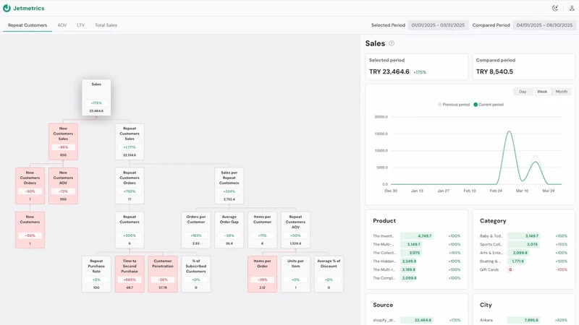Select the Repeat Customers Orders node
579x325 pixels.
pos(130,186)
